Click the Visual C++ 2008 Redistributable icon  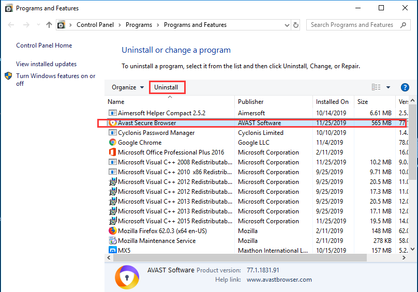112,162
